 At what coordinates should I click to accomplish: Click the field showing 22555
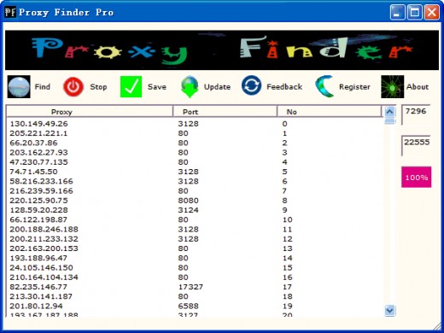coord(416,146)
